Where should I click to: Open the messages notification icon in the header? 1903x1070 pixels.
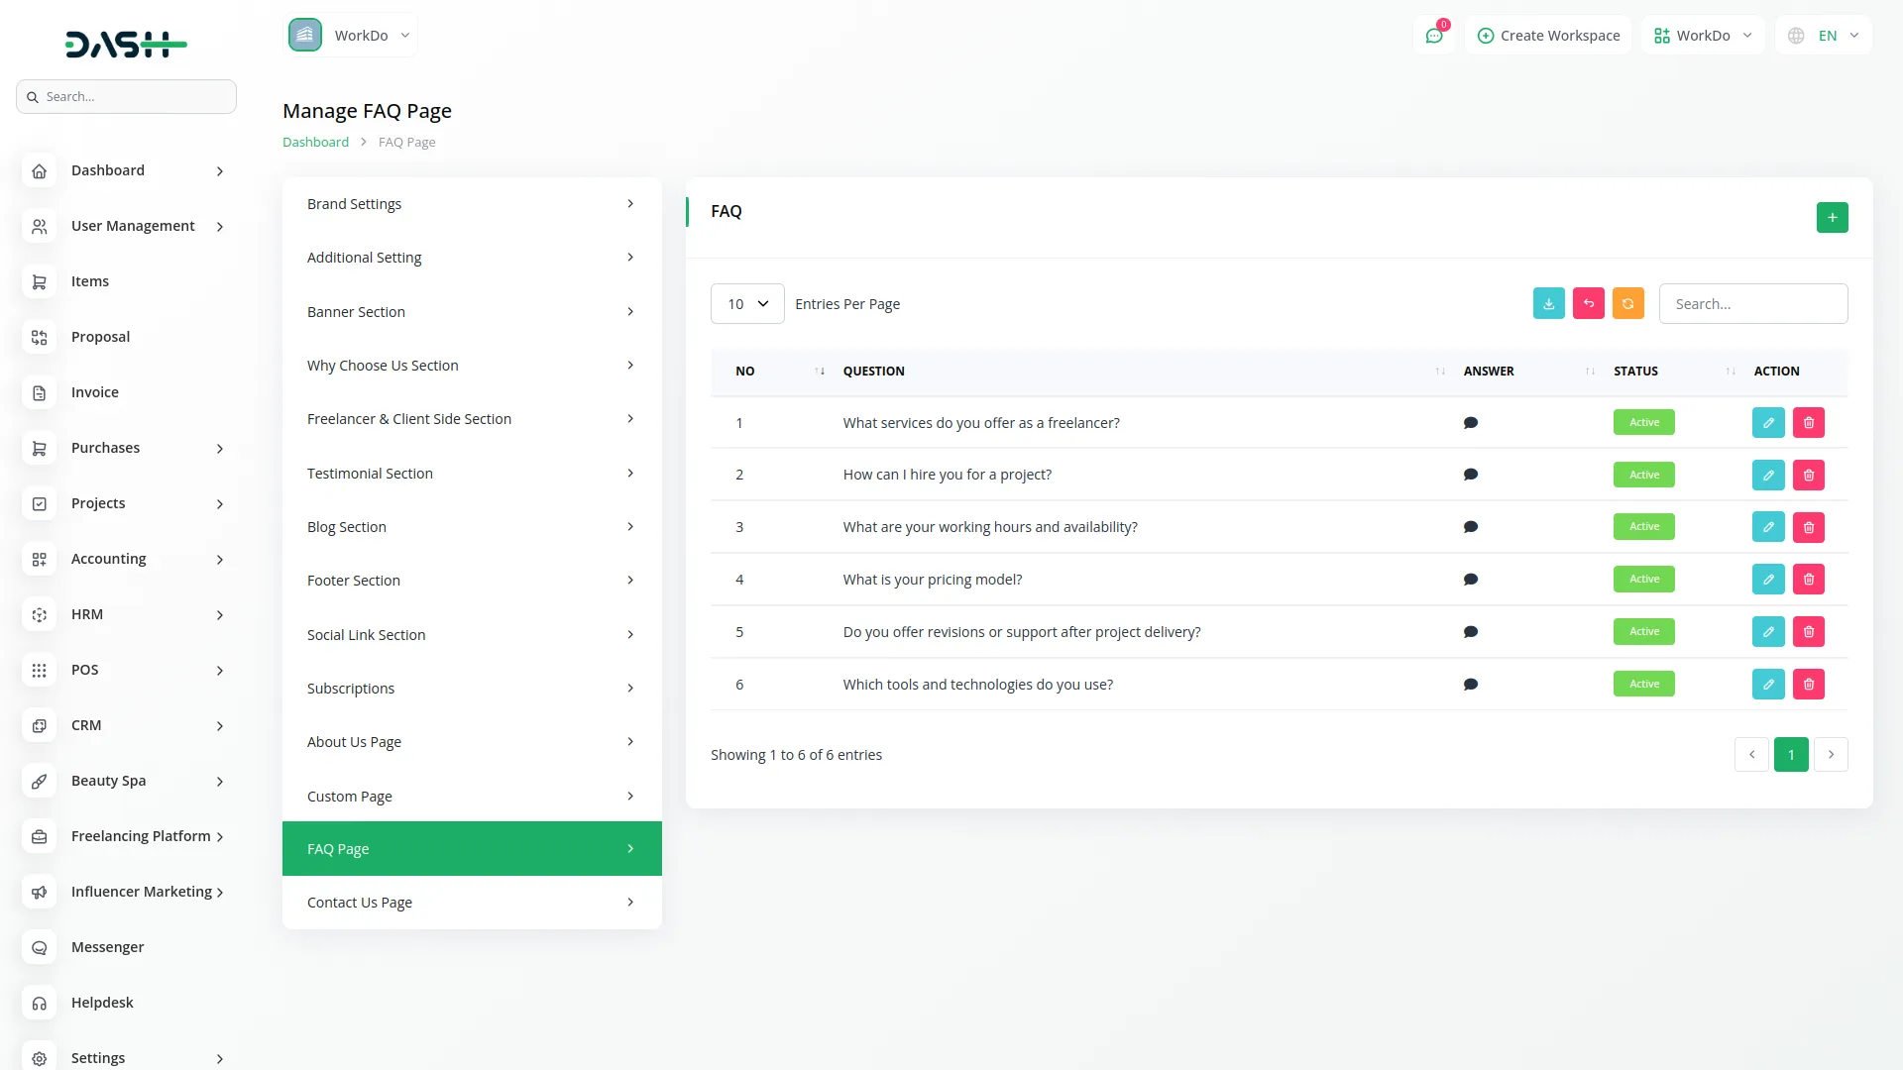tap(1434, 35)
